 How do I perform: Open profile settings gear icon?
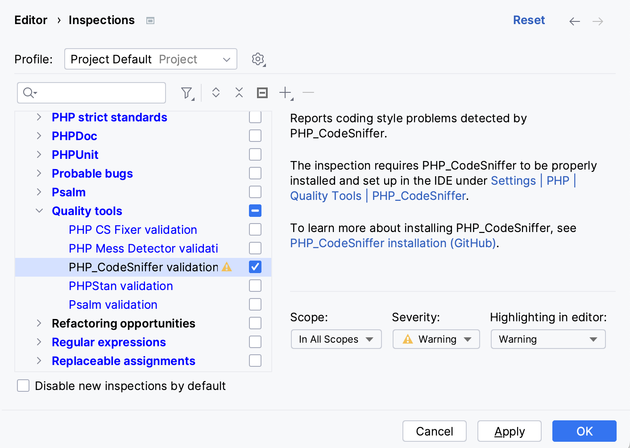258,59
